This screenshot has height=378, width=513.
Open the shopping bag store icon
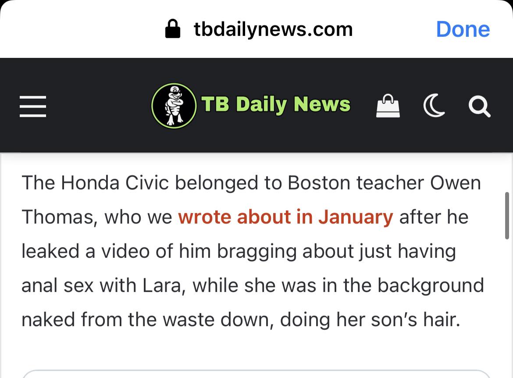click(x=388, y=107)
